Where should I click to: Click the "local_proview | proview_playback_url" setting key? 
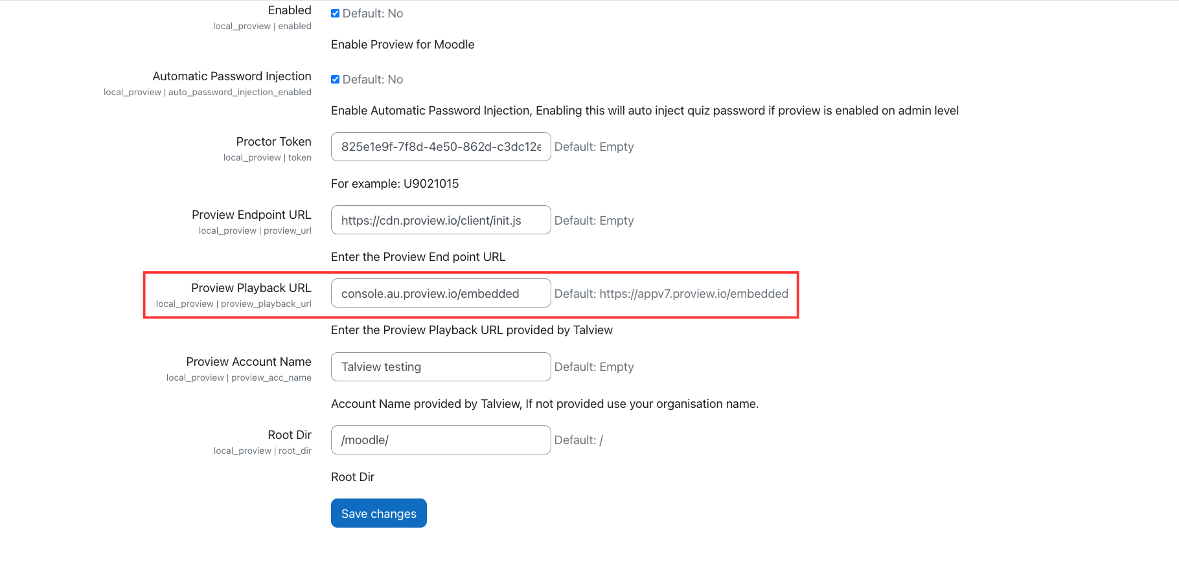233,304
